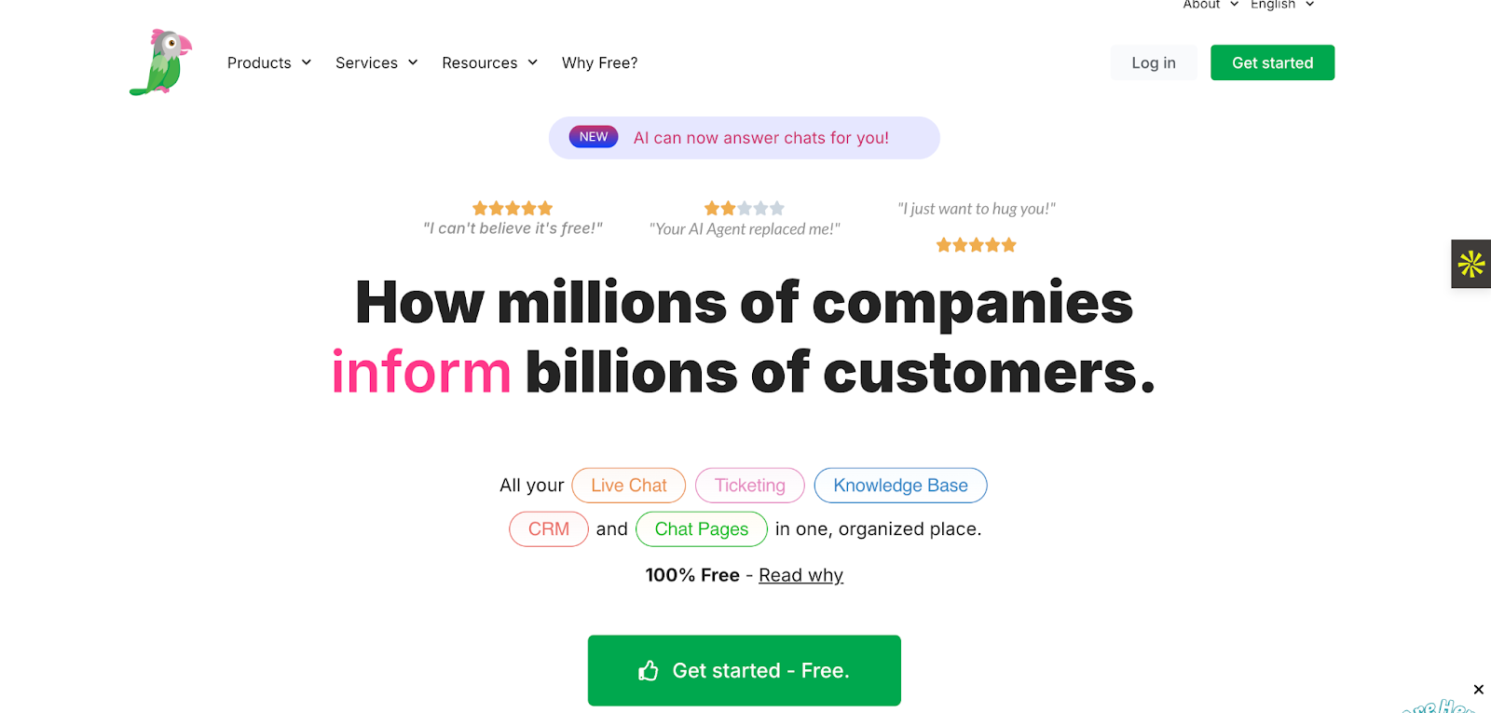
Task: Click the thumbs-up icon on Get started
Action: coord(649,671)
